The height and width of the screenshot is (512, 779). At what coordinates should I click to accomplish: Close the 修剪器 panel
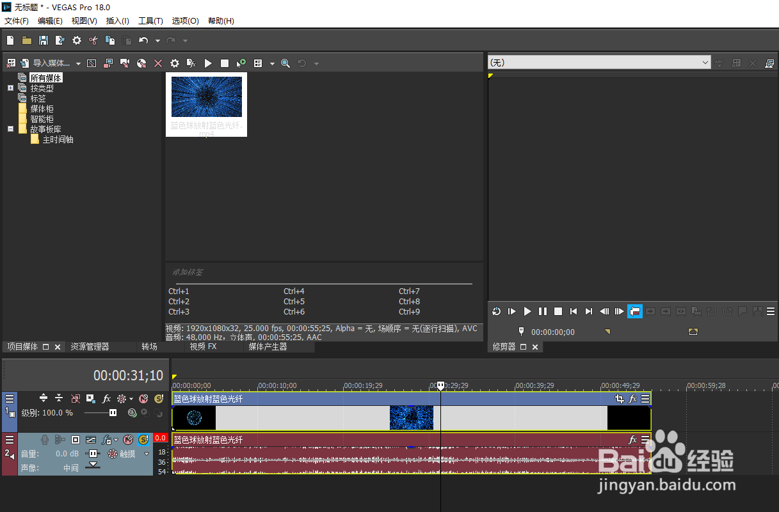point(535,347)
